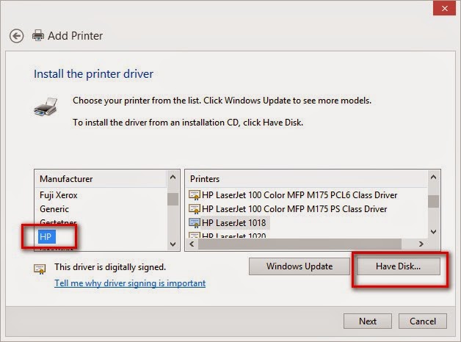The height and width of the screenshot is (342, 461).
Task: Click the Manufacturer column header
Action: coord(101,179)
